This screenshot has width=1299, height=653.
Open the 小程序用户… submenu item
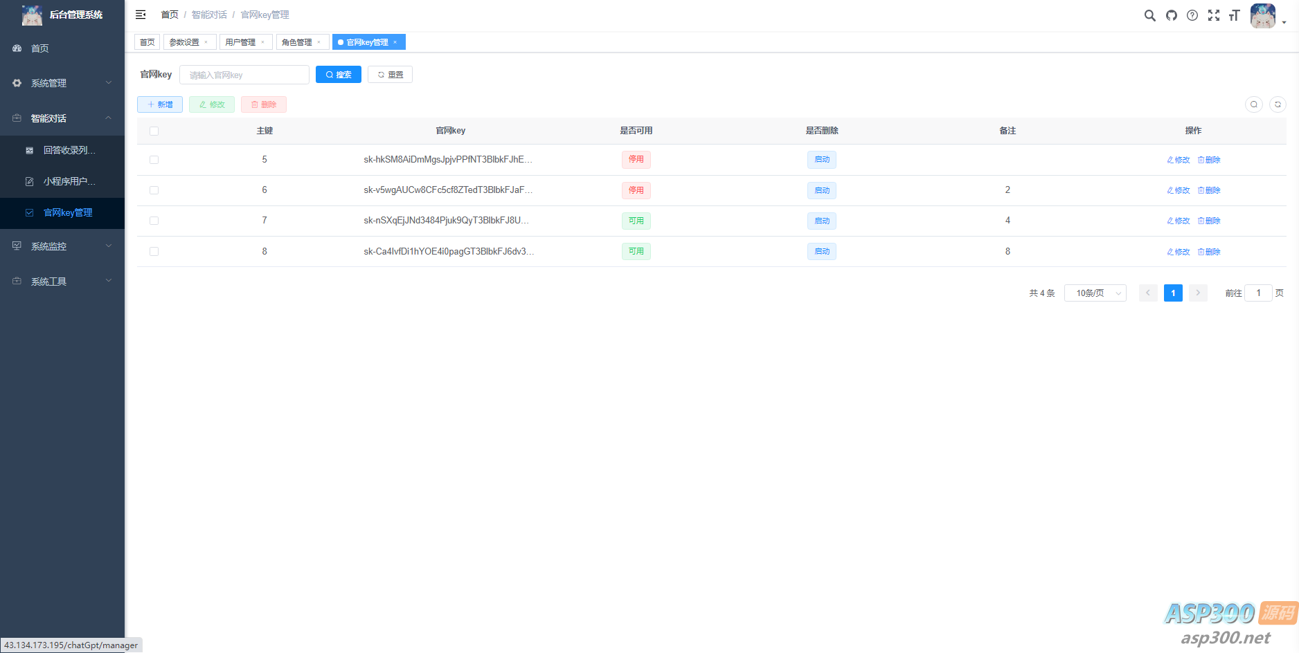(x=62, y=181)
